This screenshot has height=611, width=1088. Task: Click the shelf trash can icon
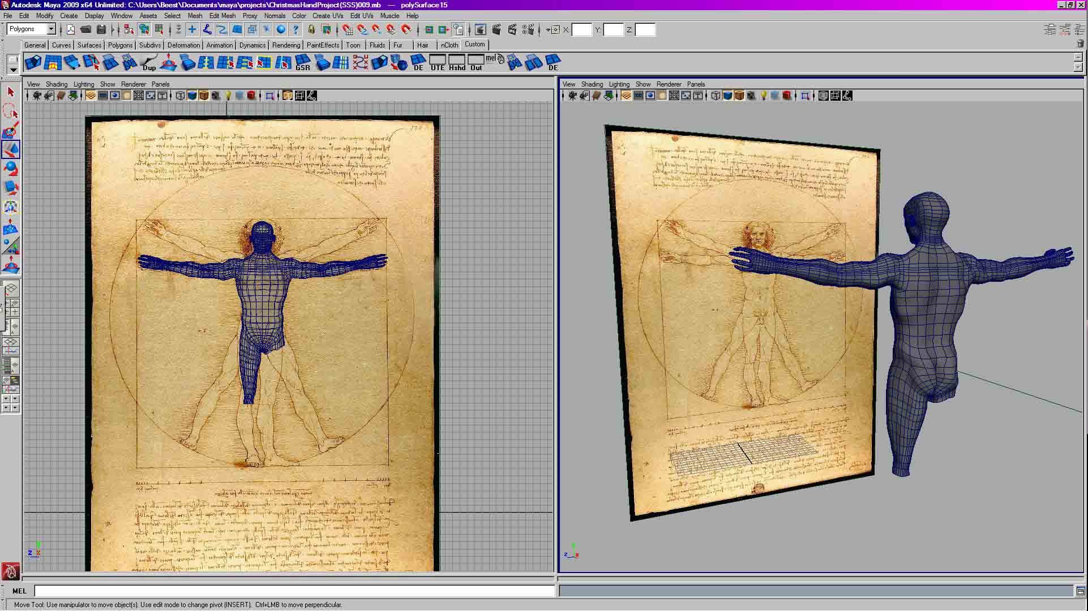(1080, 44)
